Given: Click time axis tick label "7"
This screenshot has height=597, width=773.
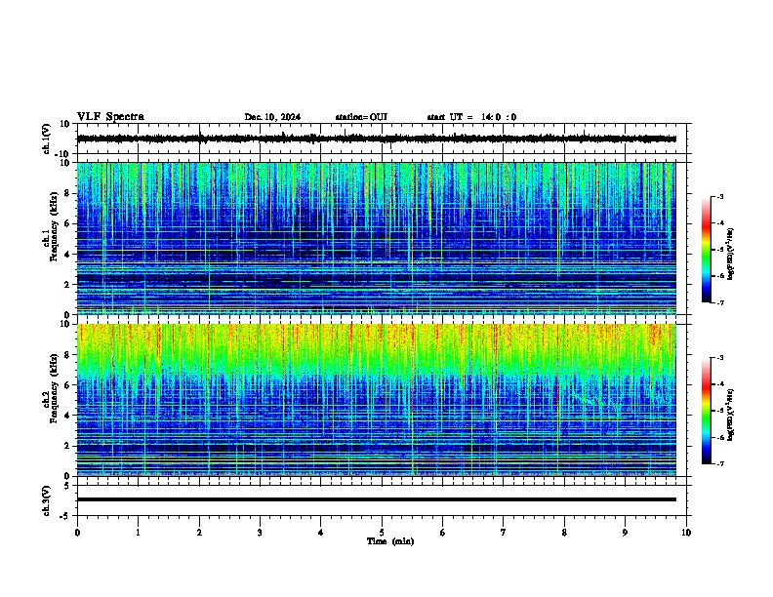Looking at the screenshot, I should (x=504, y=533).
